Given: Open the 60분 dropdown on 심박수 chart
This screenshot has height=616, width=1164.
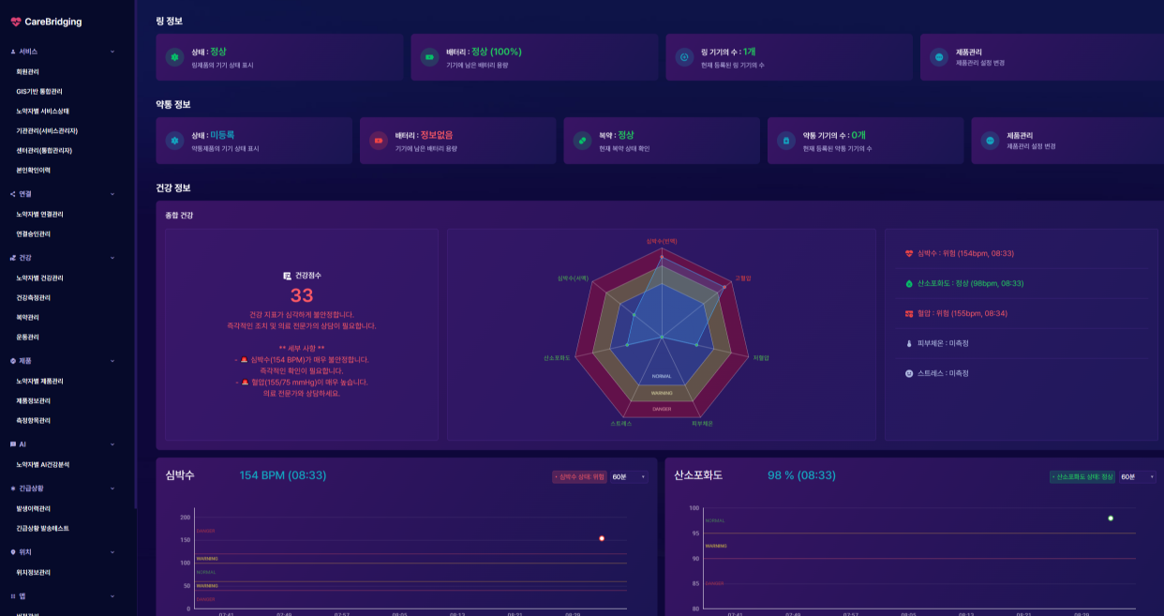Looking at the screenshot, I should [629, 476].
